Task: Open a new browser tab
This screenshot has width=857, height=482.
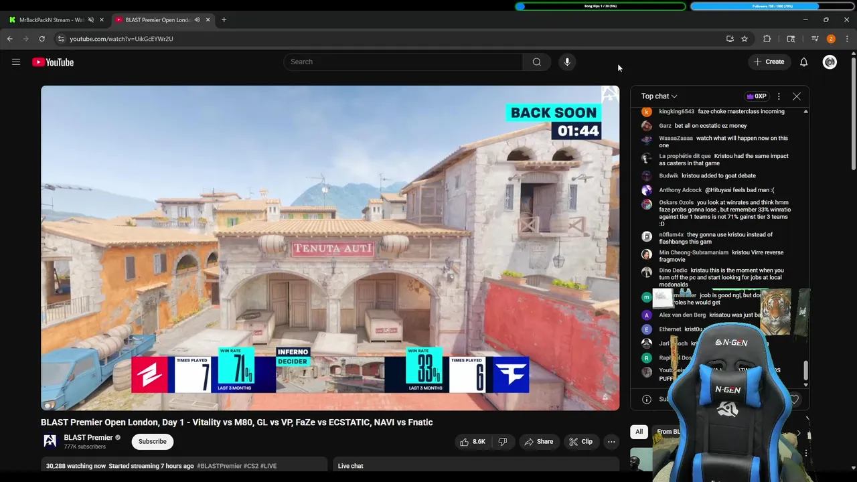Action: [224, 20]
